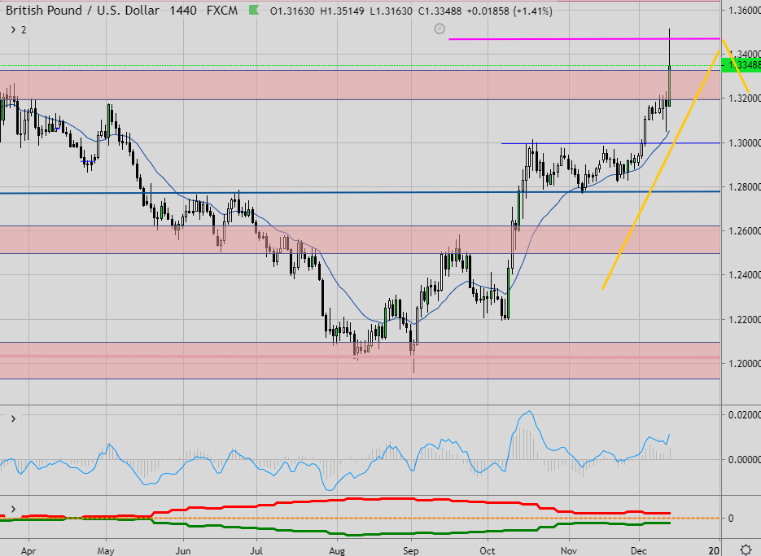
Task: Click the open value O1.31630
Action: coord(292,11)
